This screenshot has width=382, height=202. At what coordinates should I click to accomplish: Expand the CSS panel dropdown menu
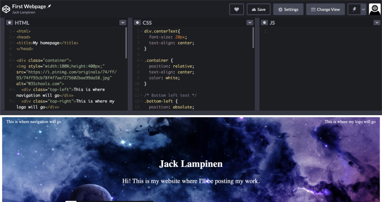click(x=250, y=23)
